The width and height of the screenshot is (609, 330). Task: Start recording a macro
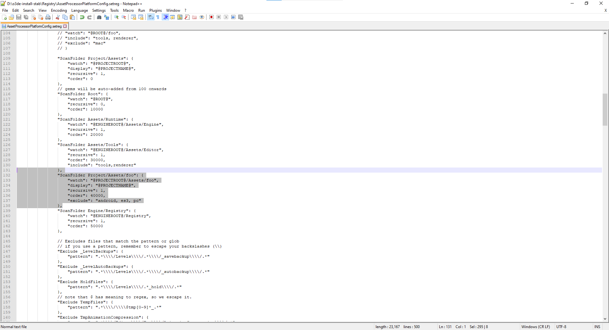211,17
